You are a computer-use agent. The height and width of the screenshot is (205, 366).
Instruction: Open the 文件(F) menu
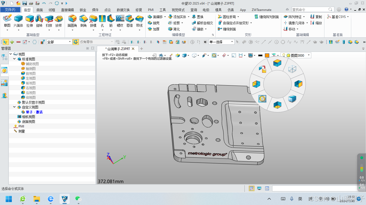tap(10, 10)
